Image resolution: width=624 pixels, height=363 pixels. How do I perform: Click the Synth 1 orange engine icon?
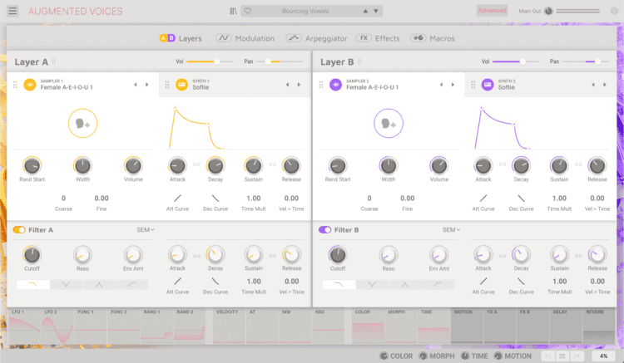click(x=182, y=85)
